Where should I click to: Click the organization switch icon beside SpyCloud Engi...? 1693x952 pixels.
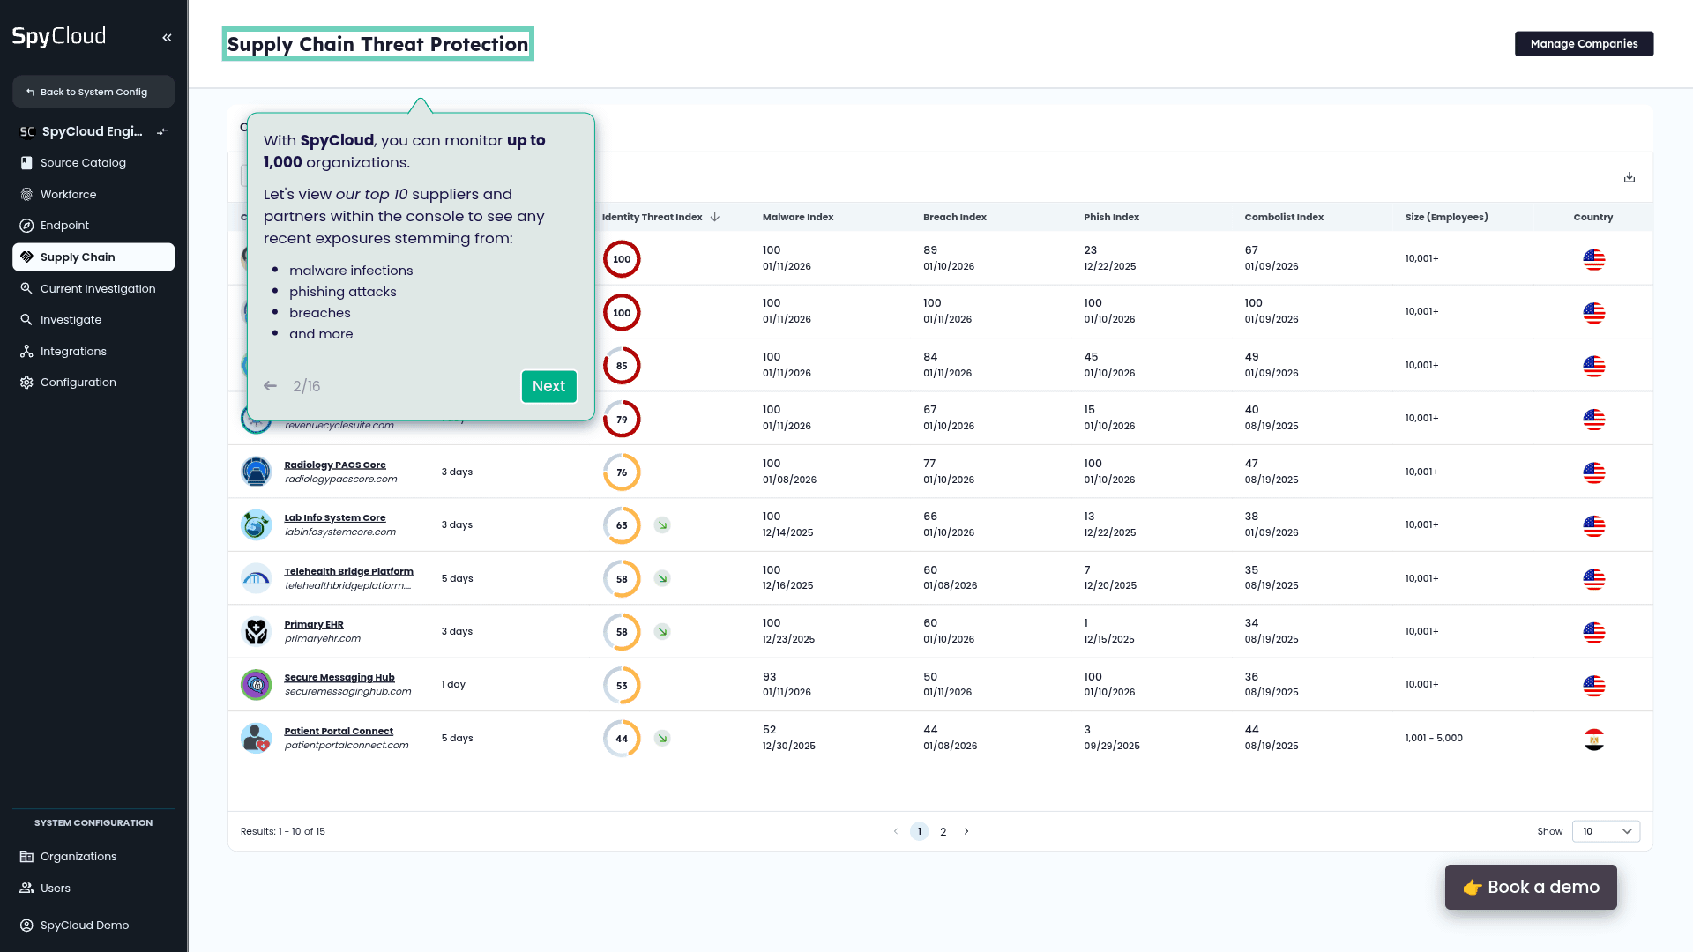coord(162,132)
